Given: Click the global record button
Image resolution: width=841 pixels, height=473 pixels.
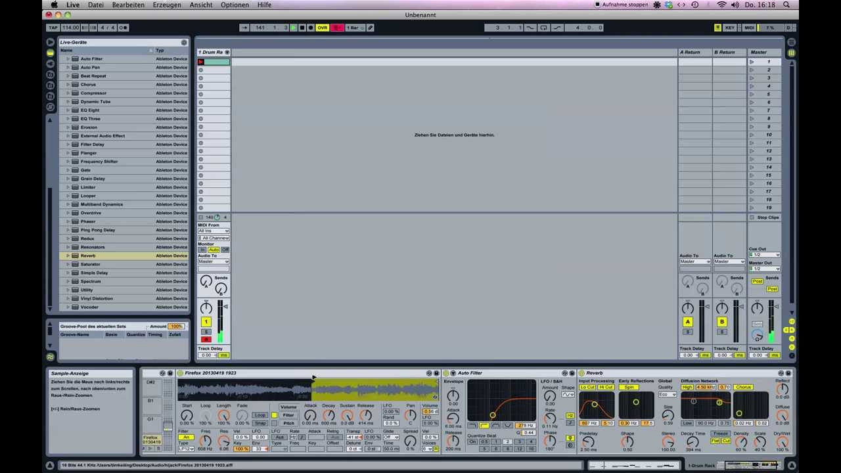Looking at the screenshot, I should pyautogui.click(x=311, y=28).
